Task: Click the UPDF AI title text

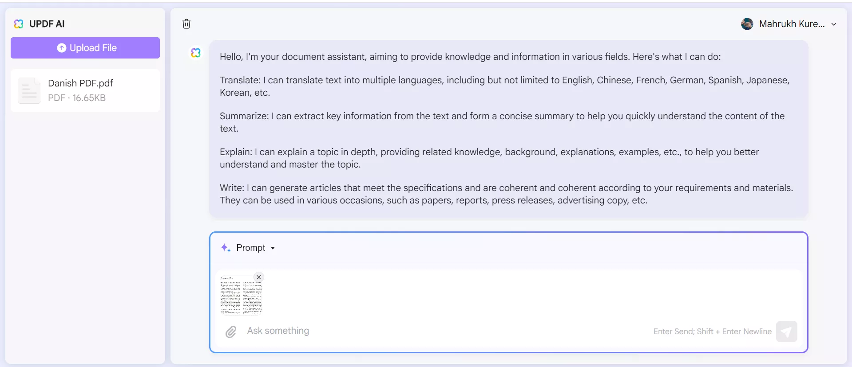Action: point(47,24)
